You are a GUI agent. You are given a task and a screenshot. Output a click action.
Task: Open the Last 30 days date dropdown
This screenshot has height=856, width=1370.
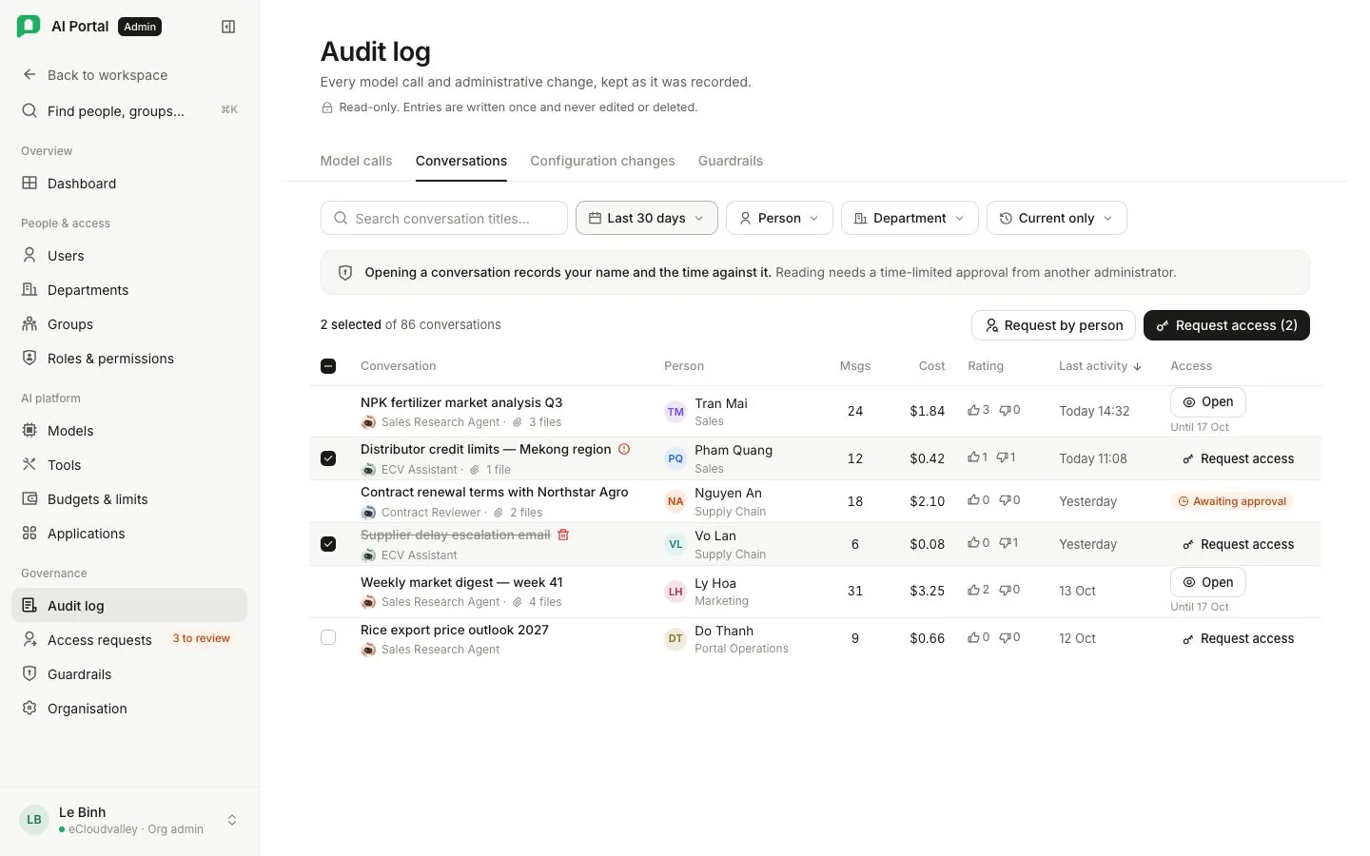point(647,218)
